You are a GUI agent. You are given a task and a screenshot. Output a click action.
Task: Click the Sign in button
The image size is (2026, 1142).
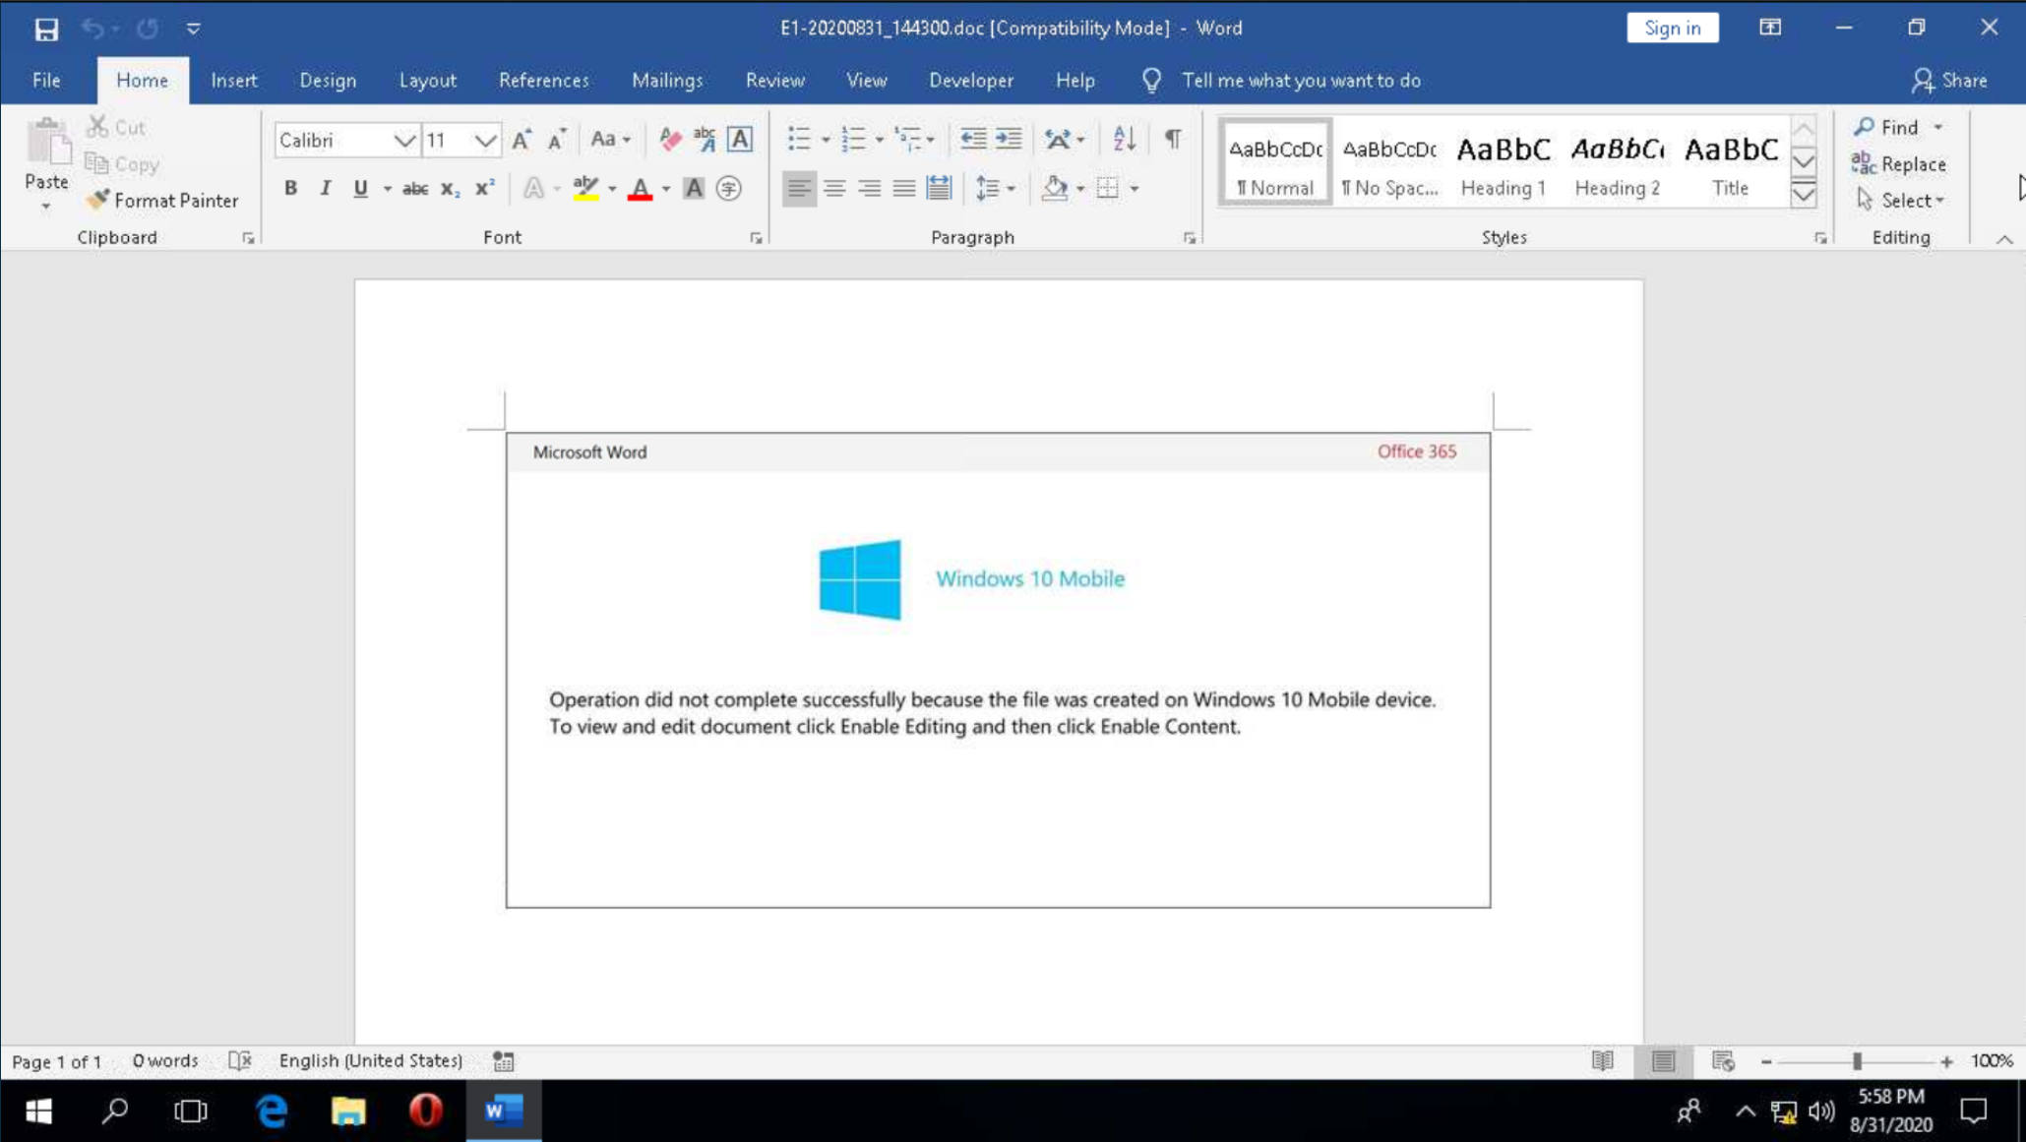tap(1672, 29)
